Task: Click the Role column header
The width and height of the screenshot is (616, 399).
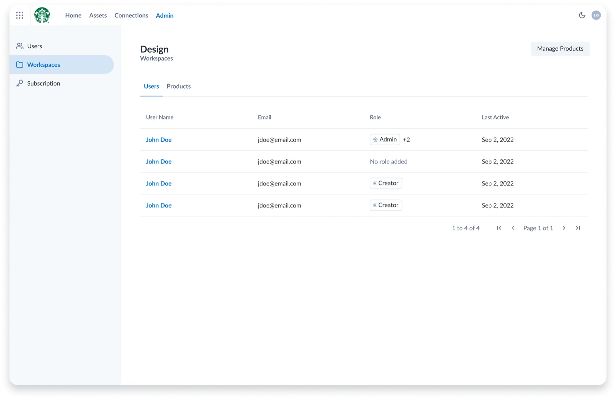Action: (375, 117)
